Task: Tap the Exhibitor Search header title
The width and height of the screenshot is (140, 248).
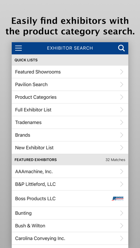Action: [70, 48]
